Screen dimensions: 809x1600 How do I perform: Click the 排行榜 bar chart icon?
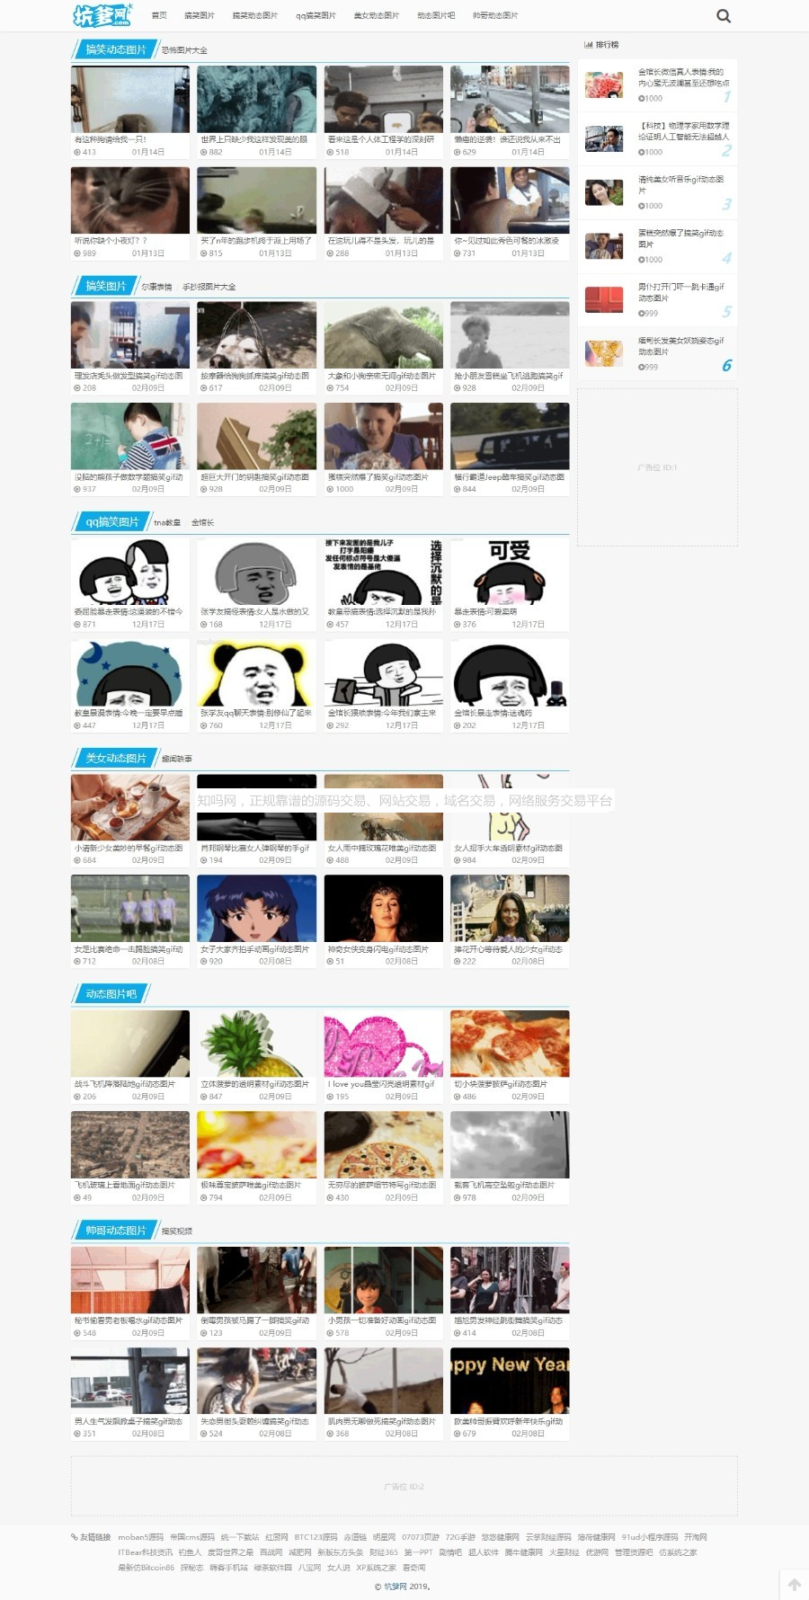(x=588, y=44)
